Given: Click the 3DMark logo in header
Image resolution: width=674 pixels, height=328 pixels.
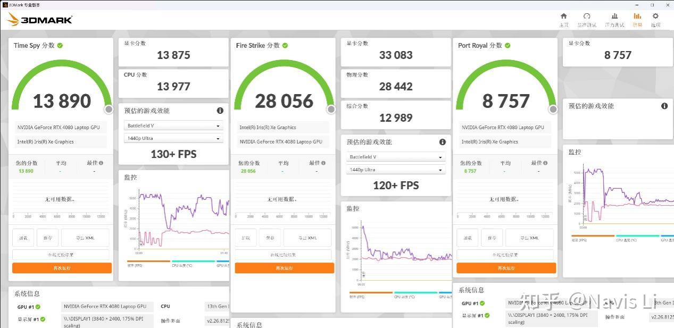Looking at the screenshot, I should 40,20.
